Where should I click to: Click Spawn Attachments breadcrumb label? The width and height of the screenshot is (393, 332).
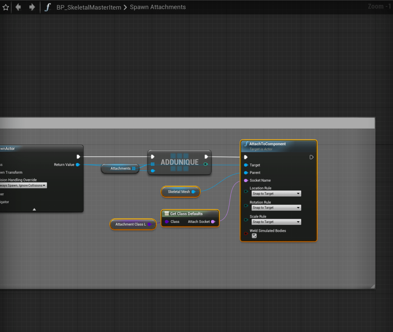[x=158, y=7]
